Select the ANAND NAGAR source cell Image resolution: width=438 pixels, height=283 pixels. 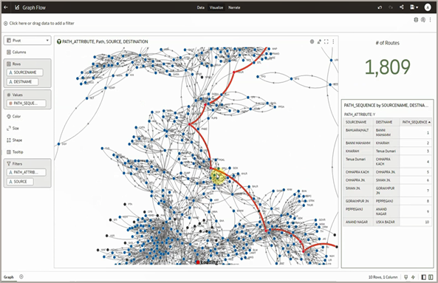tap(358, 222)
